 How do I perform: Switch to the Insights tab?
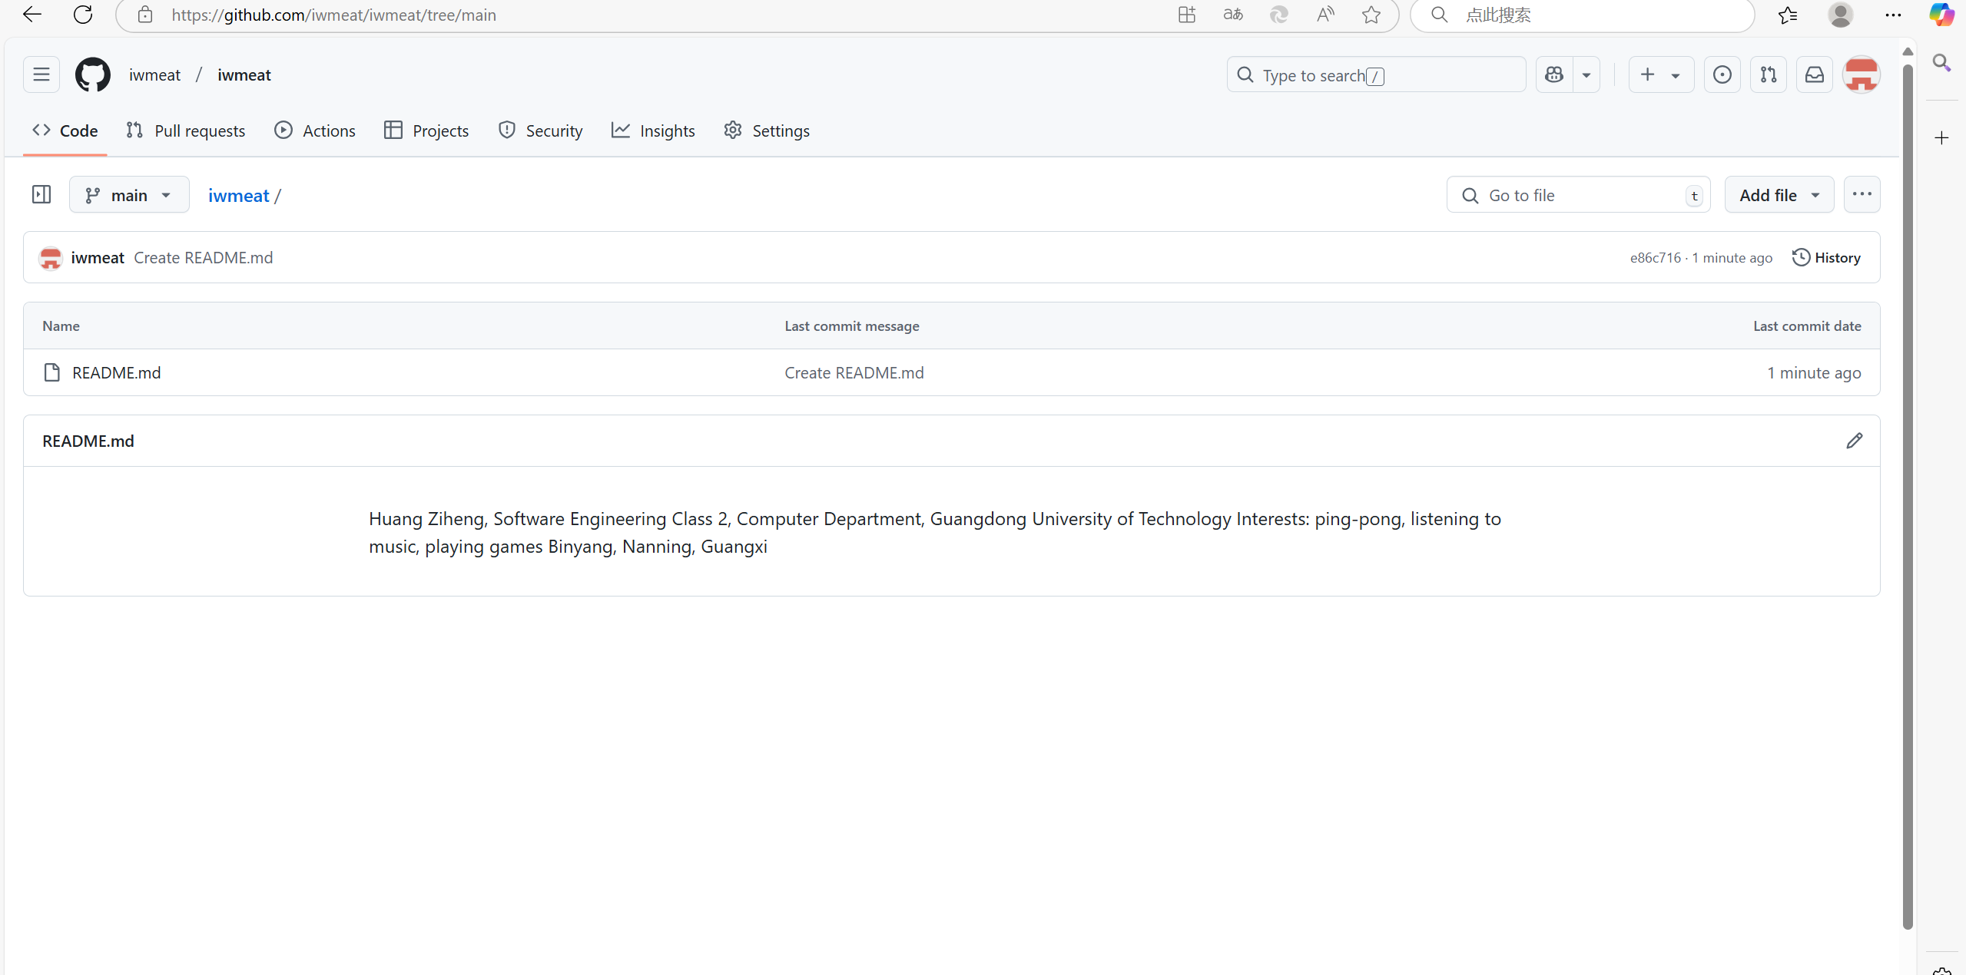coord(653,131)
